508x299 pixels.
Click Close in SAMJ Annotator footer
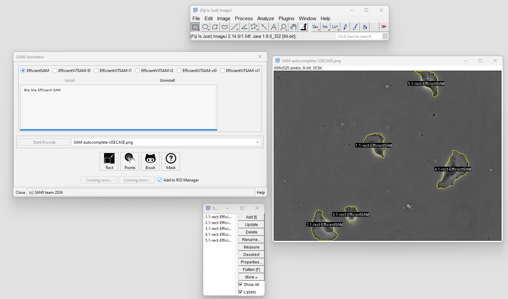point(20,192)
